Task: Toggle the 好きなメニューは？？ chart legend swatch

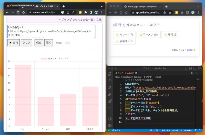Action: [x=44, y=59]
